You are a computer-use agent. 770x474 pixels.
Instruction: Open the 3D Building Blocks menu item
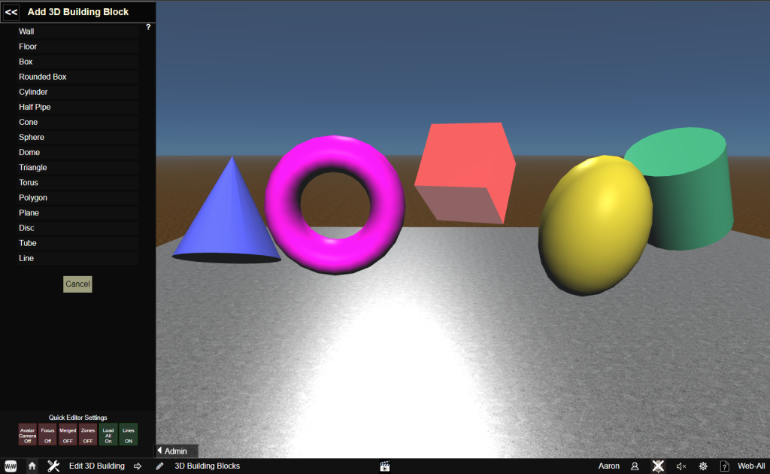click(207, 466)
